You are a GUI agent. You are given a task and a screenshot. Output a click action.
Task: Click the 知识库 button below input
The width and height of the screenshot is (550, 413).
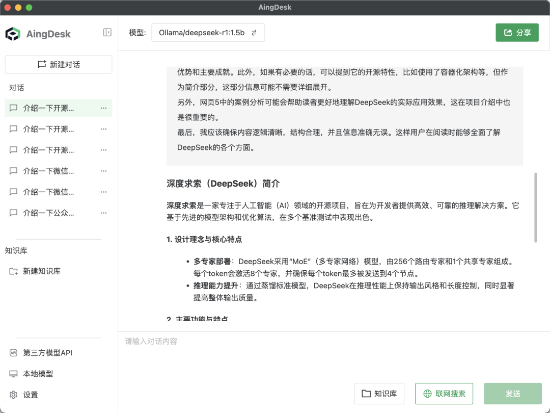click(x=379, y=394)
